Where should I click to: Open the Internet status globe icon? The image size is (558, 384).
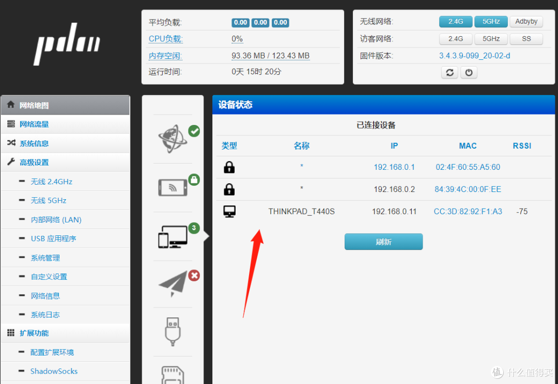click(x=173, y=139)
